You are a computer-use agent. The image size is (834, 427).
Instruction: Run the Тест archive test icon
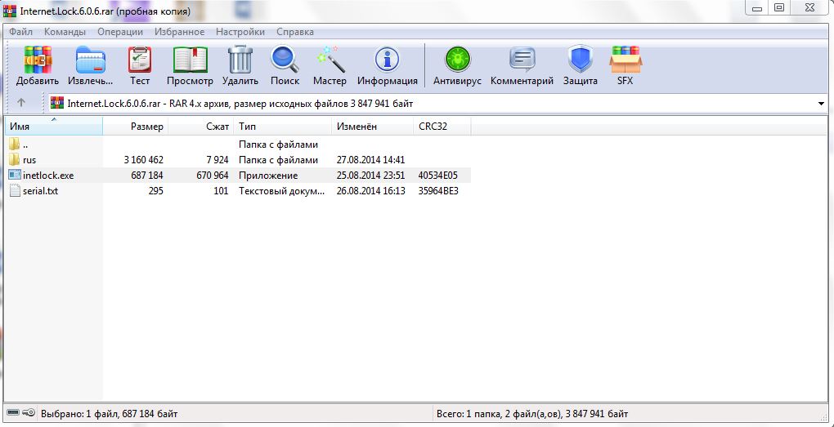tap(140, 62)
